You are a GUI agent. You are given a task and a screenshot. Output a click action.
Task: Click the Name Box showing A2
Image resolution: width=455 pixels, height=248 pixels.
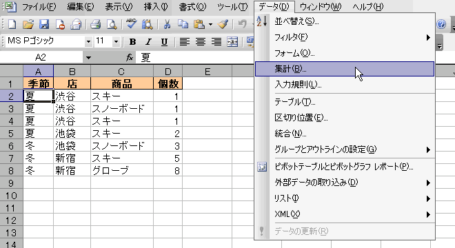41,57
